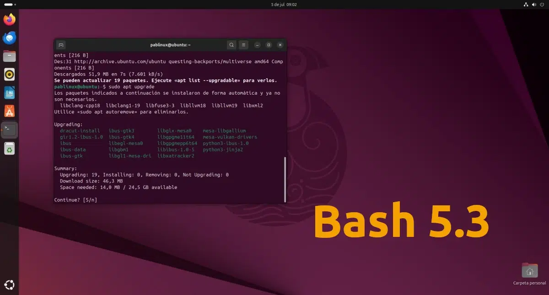Open the date and time dropdown
The height and width of the screenshot is (295, 549).
[284, 4]
